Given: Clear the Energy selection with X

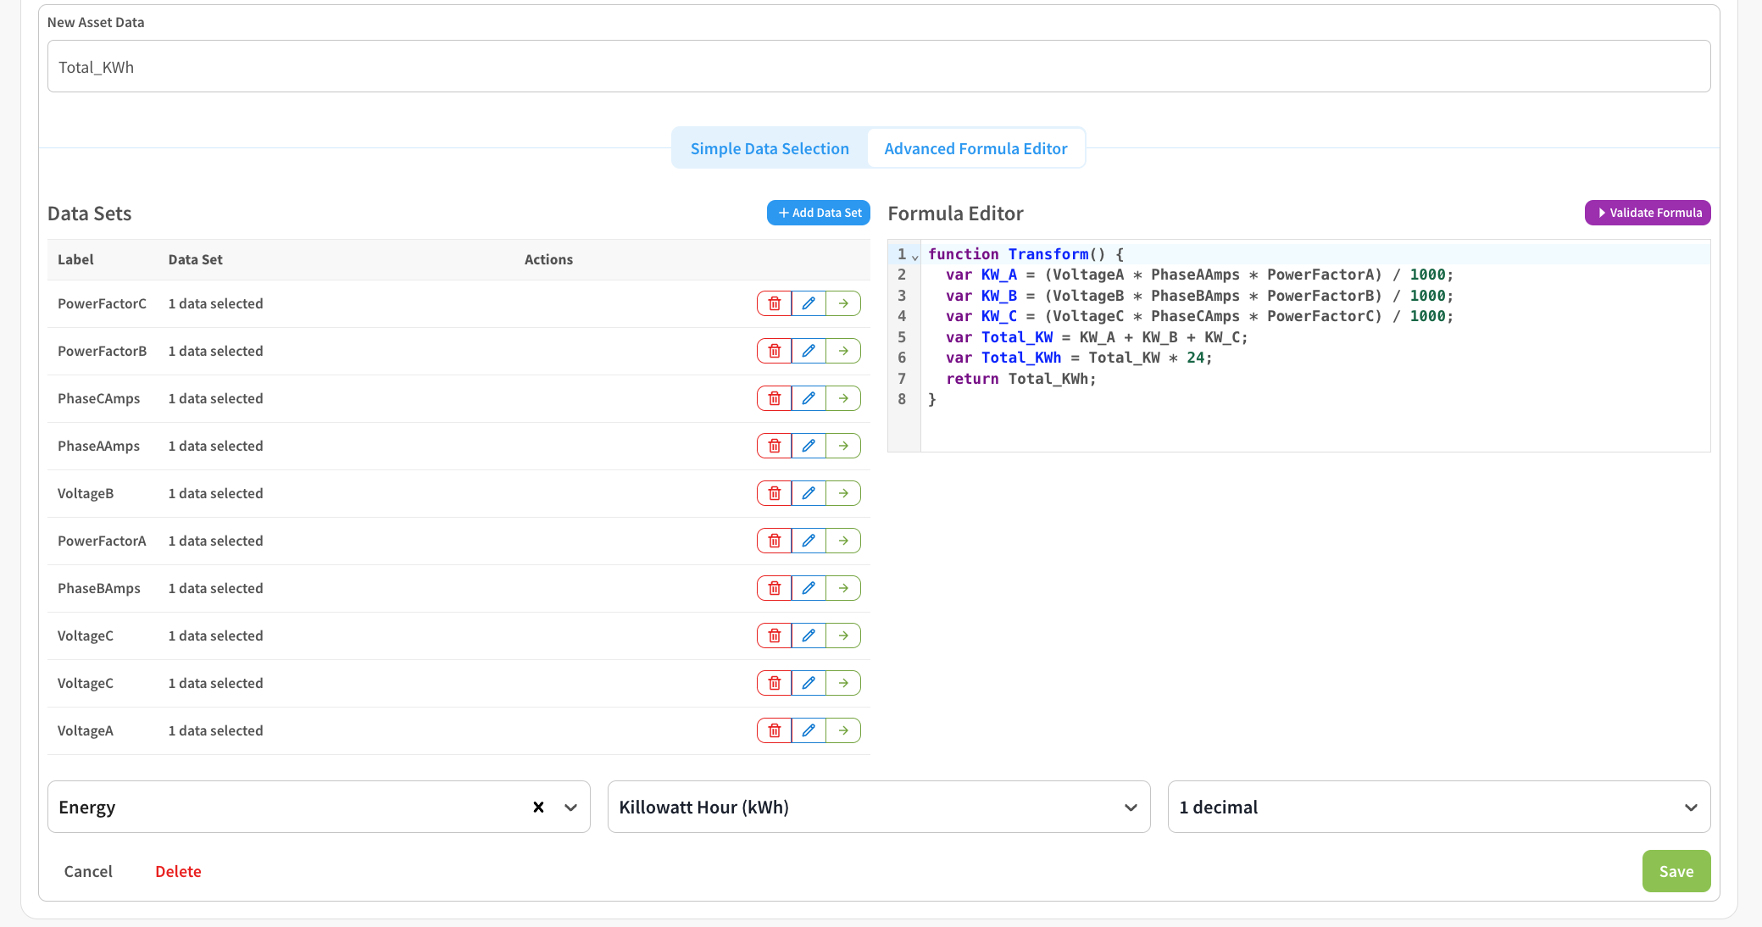Looking at the screenshot, I should click(x=538, y=808).
